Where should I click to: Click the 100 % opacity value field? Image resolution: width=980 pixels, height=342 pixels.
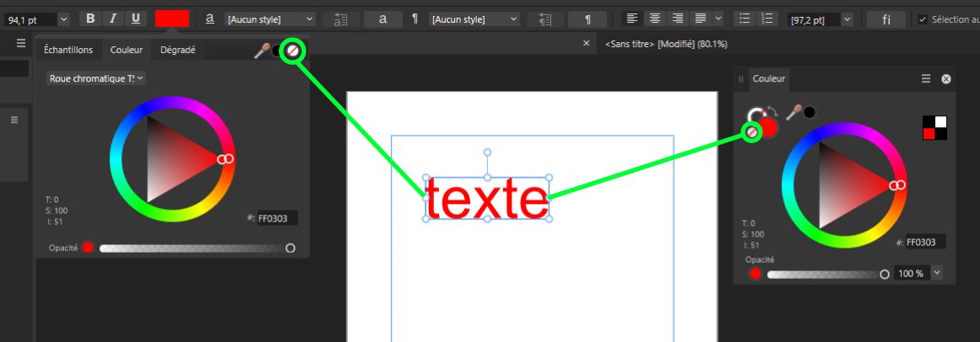[912, 273]
